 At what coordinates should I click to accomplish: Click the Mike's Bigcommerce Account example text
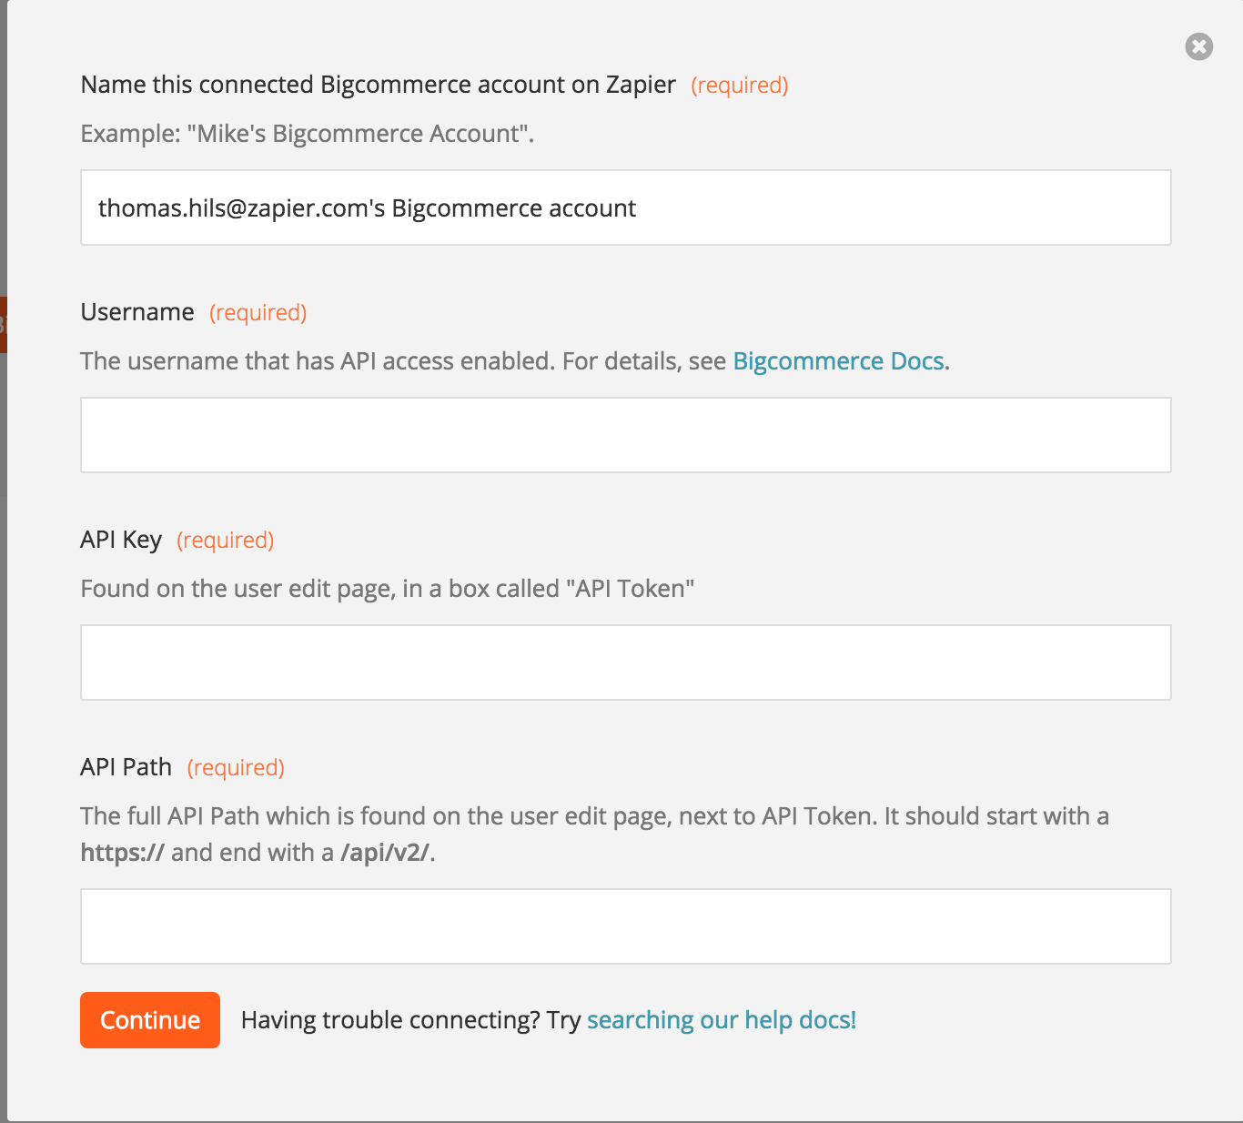point(359,134)
